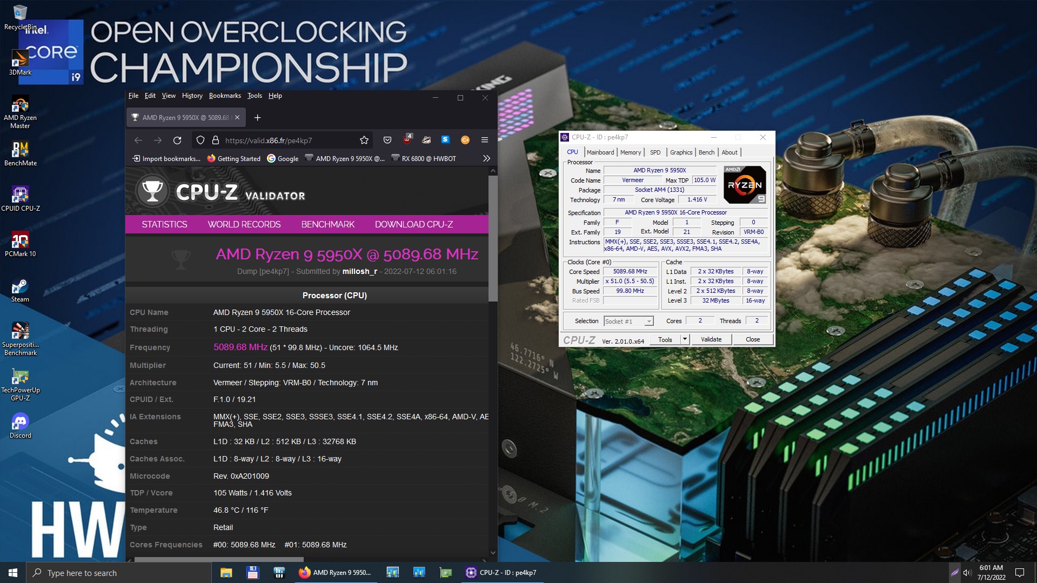Open Discord desktop shortcut
This screenshot has width=1037, height=583.
click(x=20, y=426)
